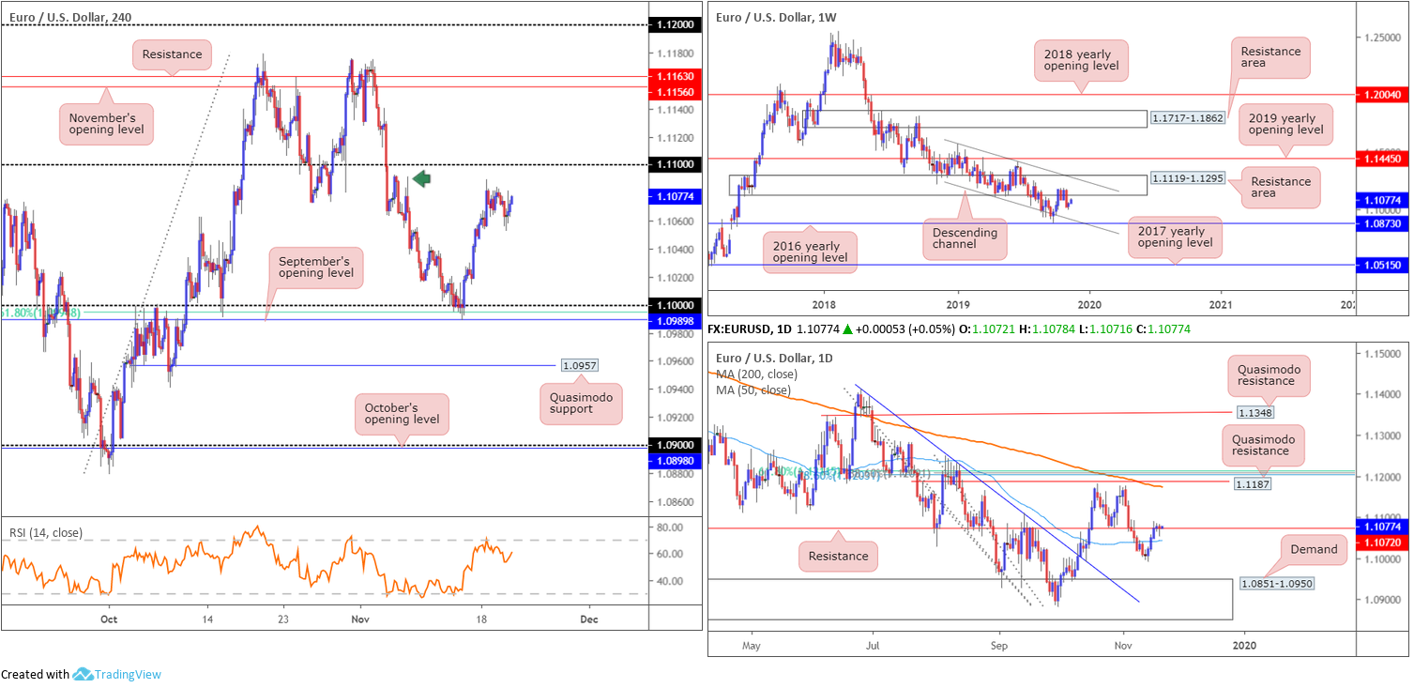Click the Demand callout on the daily chart
Viewport: 1414px width, 688px height.
(1313, 548)
